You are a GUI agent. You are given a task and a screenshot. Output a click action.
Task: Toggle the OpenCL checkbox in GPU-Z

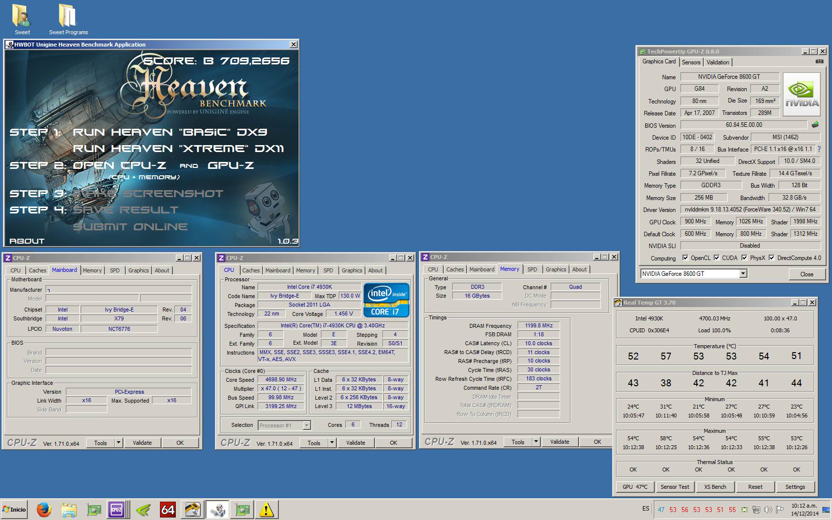pyautogui.click(x=685, y=258)
